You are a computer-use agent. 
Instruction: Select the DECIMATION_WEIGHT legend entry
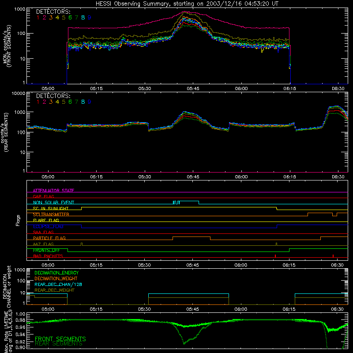56,279
